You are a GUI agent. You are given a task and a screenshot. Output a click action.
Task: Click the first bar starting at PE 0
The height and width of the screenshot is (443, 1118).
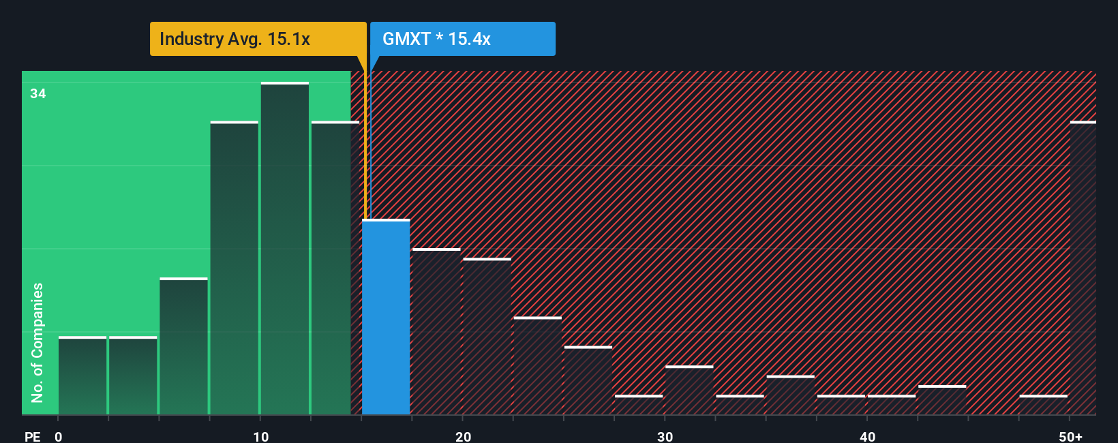(82, 376)
